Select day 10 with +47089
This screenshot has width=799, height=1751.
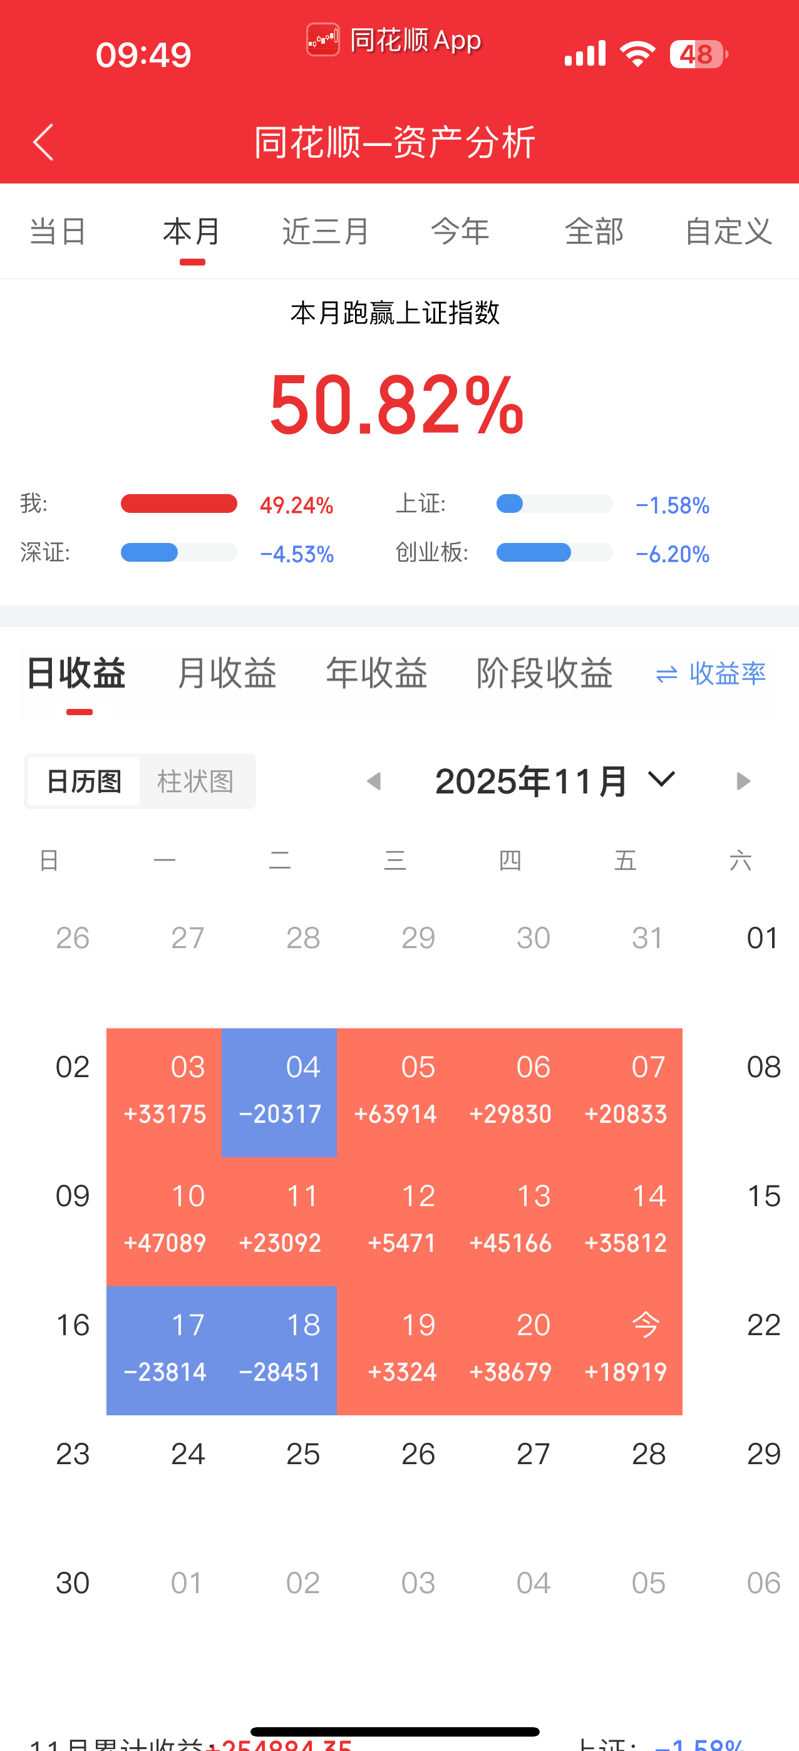[165, 1221]
